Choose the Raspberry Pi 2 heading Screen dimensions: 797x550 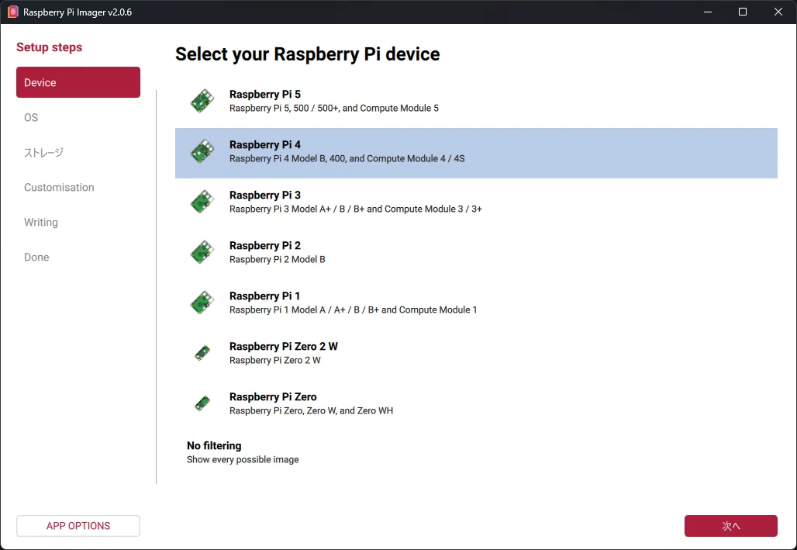(x=265, y=245)
